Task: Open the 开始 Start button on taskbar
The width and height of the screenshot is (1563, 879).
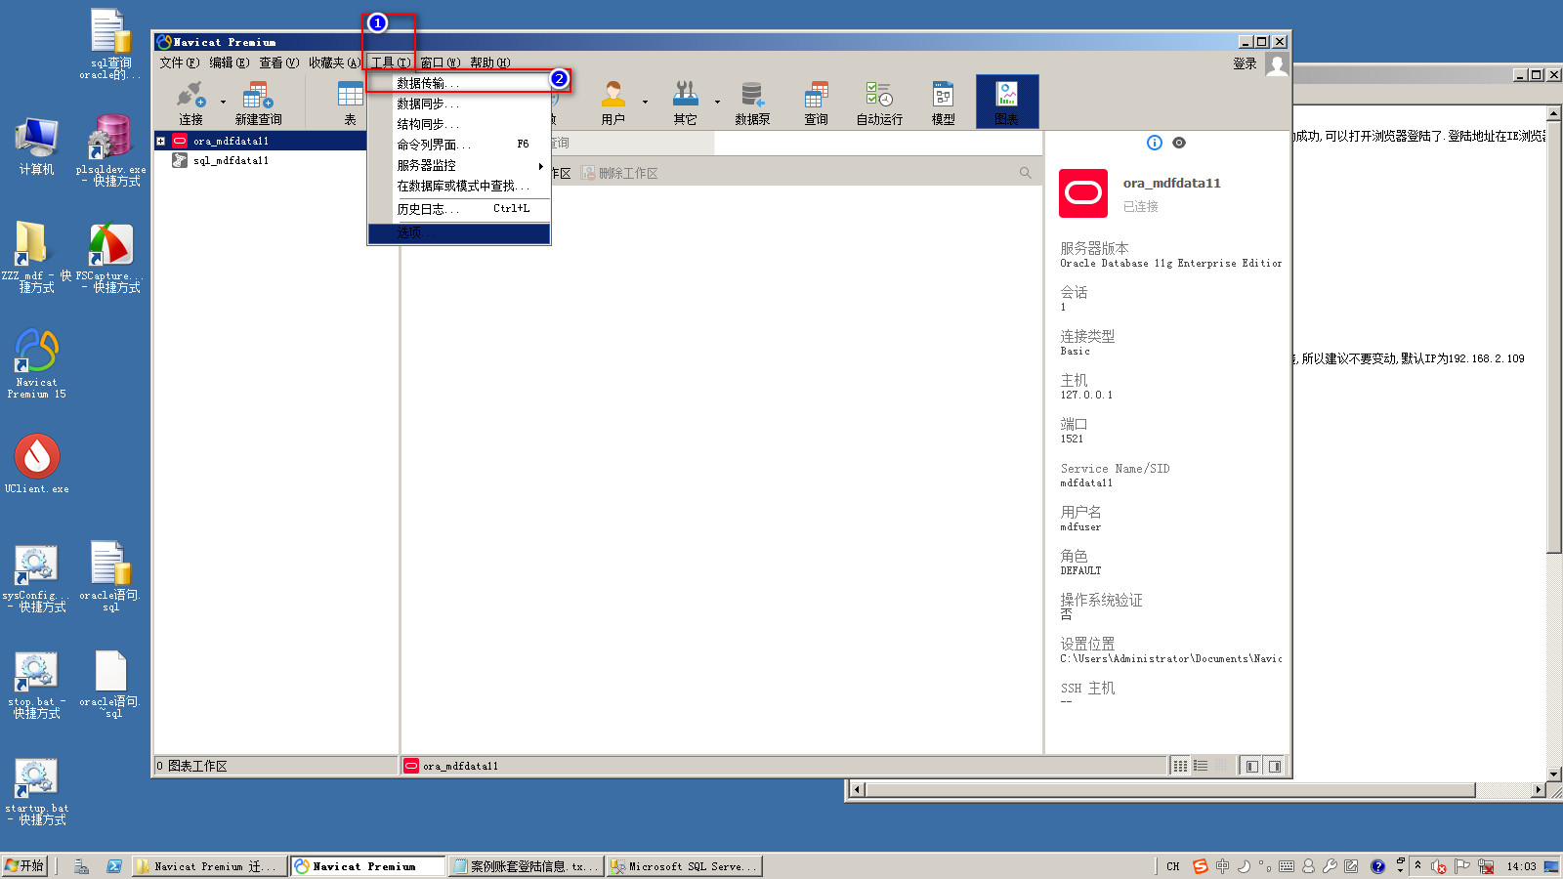Action: pyautogui.click(x=25, y=866)
